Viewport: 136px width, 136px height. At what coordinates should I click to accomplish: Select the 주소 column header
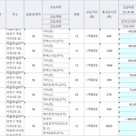15,15
